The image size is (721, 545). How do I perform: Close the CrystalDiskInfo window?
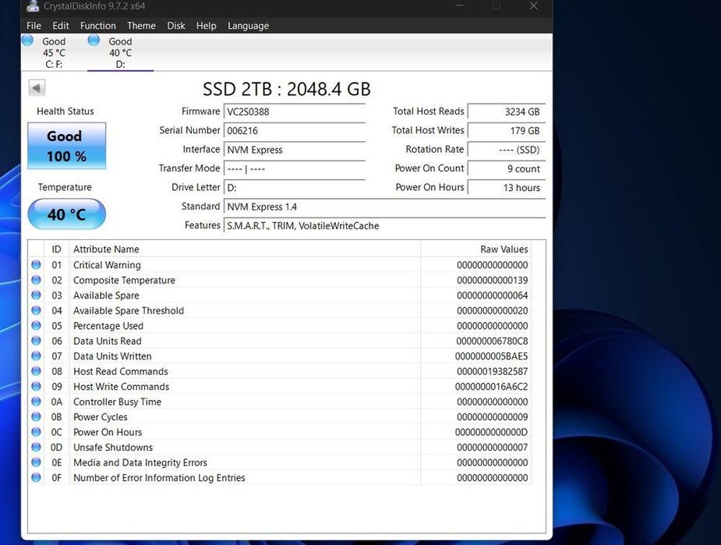[x=533, y=6]
